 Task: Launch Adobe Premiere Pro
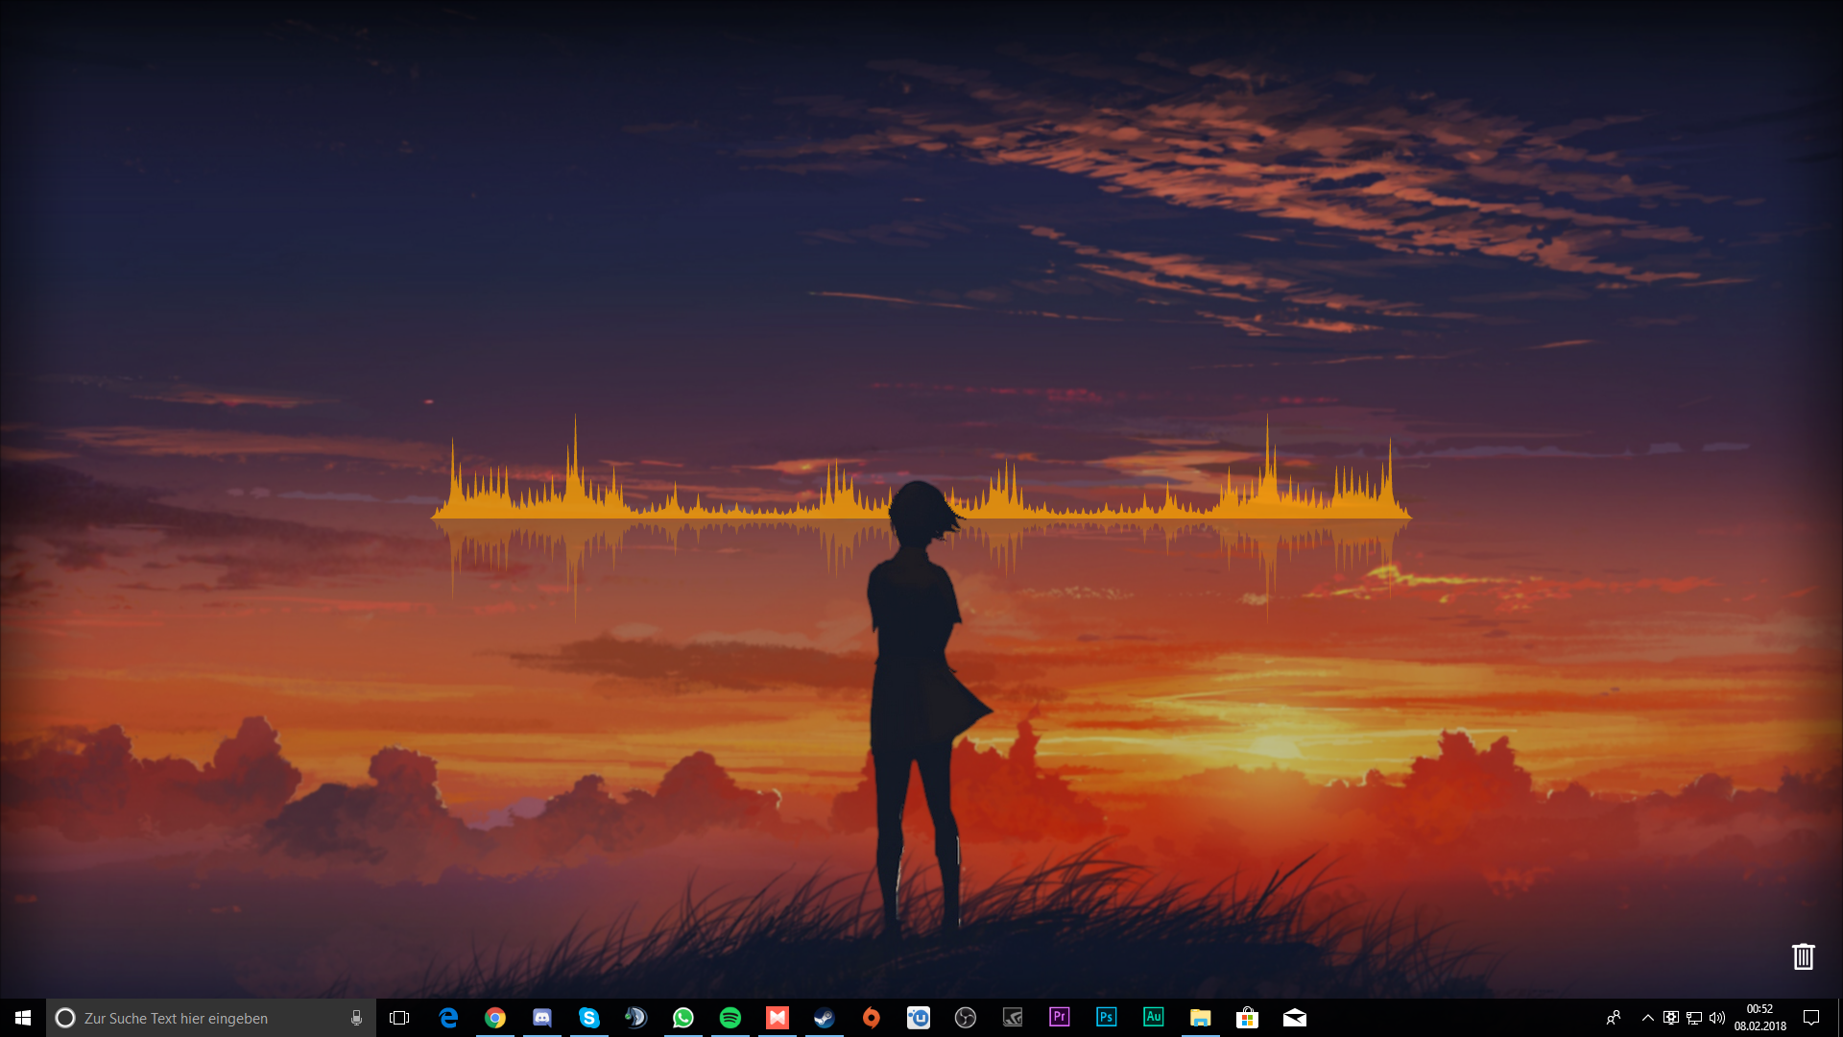click(1060, 1018)
